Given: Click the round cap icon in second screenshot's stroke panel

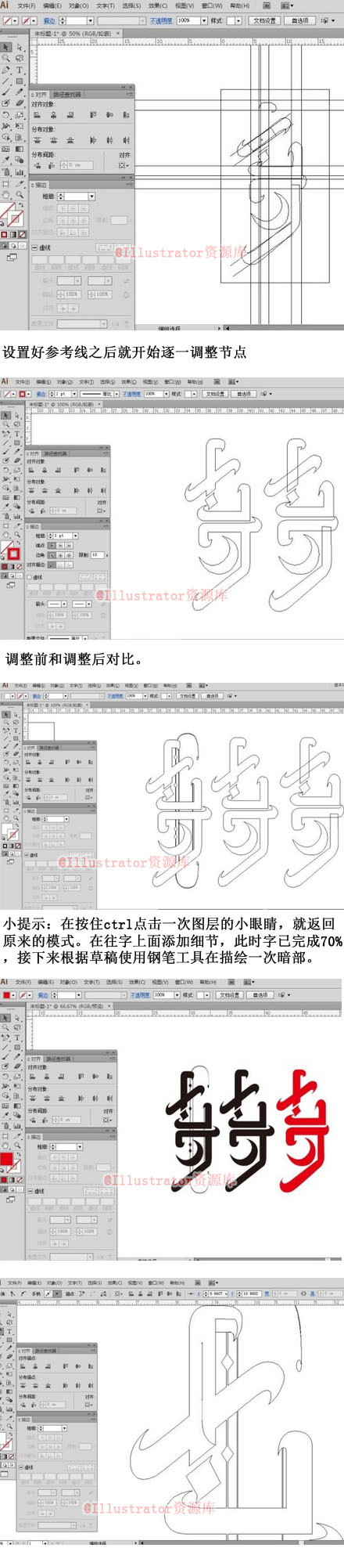Looking at the screenshot, I should coord(60,546).
